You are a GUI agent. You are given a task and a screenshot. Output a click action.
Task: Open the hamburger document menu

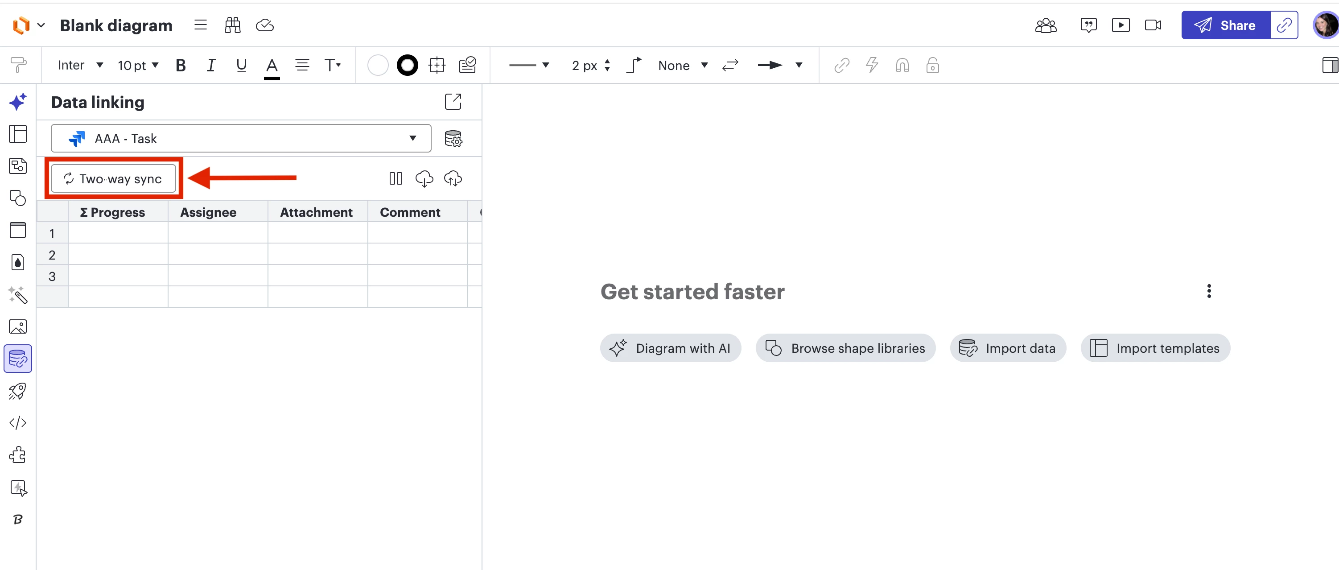[x=200, y=25]
